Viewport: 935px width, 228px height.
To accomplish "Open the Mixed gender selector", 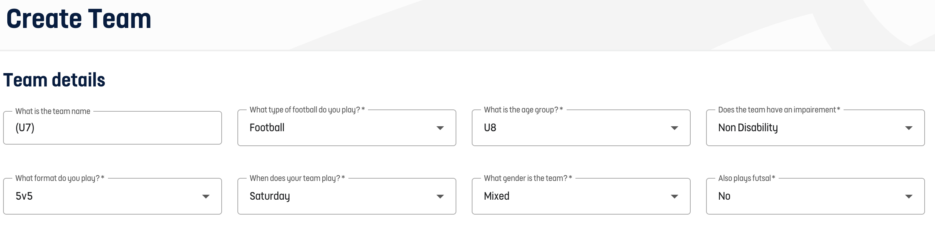I will [581, 196].
